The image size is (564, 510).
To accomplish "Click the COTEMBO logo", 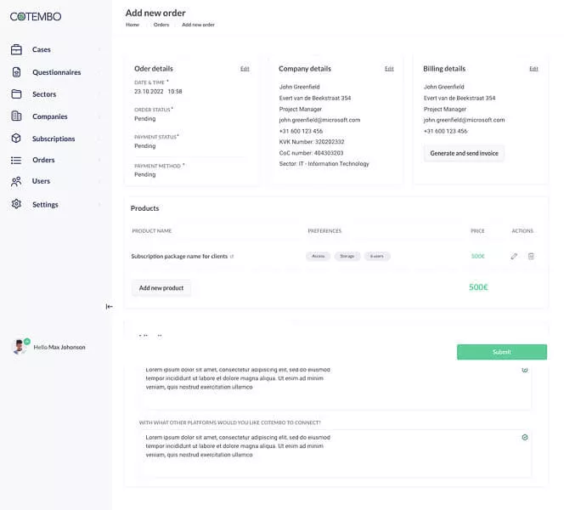I will [36, 16].
